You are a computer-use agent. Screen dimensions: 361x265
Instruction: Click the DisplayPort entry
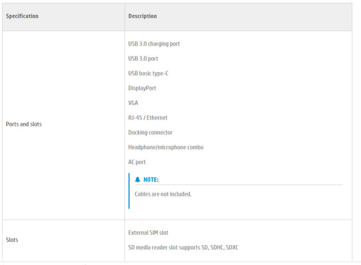[142, 88]
